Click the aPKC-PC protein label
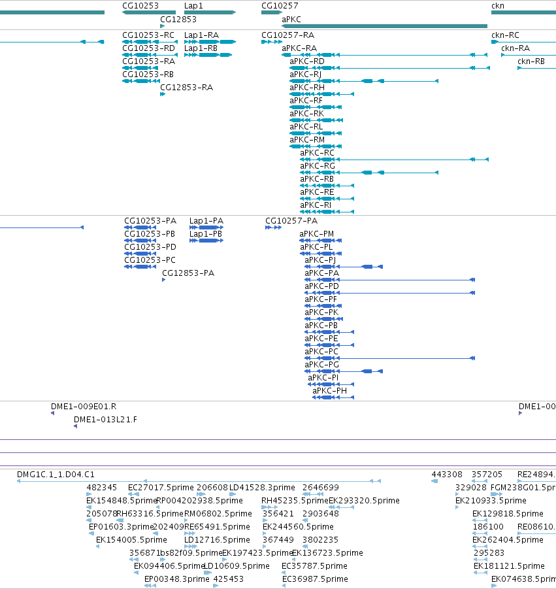The image size is (556, 589). coord(321,352)
